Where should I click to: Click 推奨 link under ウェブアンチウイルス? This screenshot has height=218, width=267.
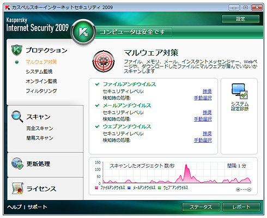tap(207, 134)
